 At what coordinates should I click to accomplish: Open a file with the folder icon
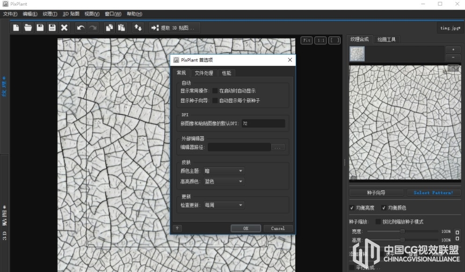pyautogui.click(x=28, y=28)
